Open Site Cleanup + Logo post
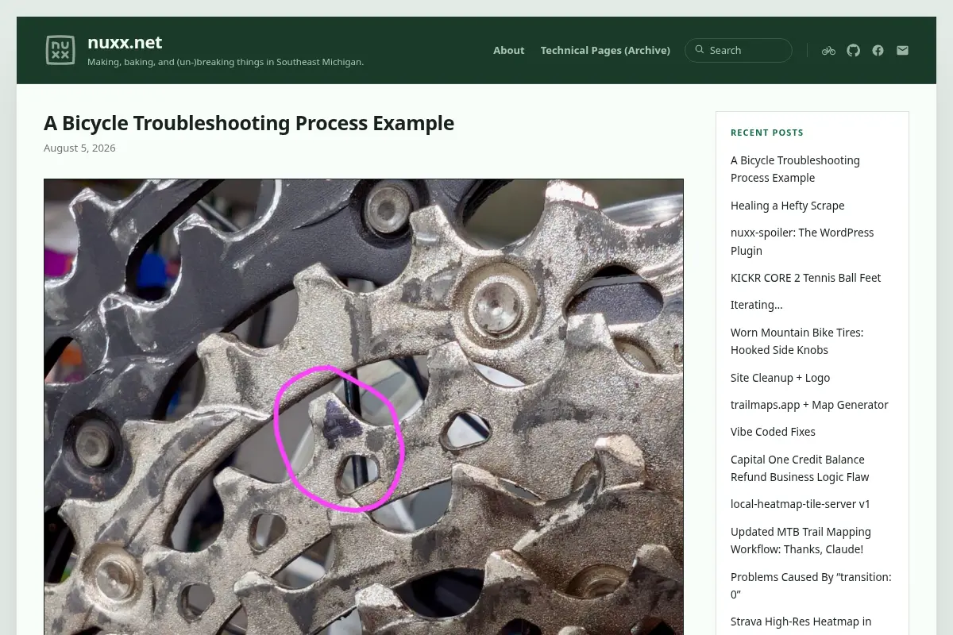 coord(780,378)
